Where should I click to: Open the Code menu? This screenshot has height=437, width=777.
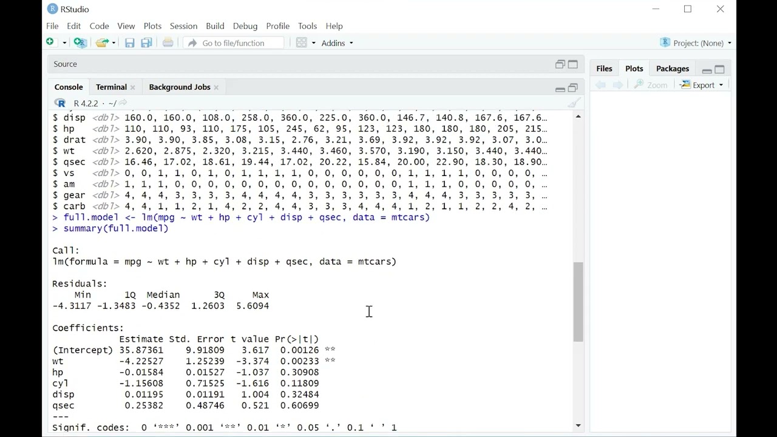coord(99,26)
